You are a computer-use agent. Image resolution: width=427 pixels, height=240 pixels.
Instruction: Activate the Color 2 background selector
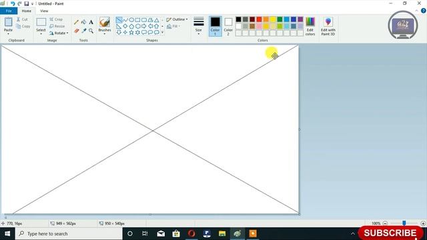point(228,26)
